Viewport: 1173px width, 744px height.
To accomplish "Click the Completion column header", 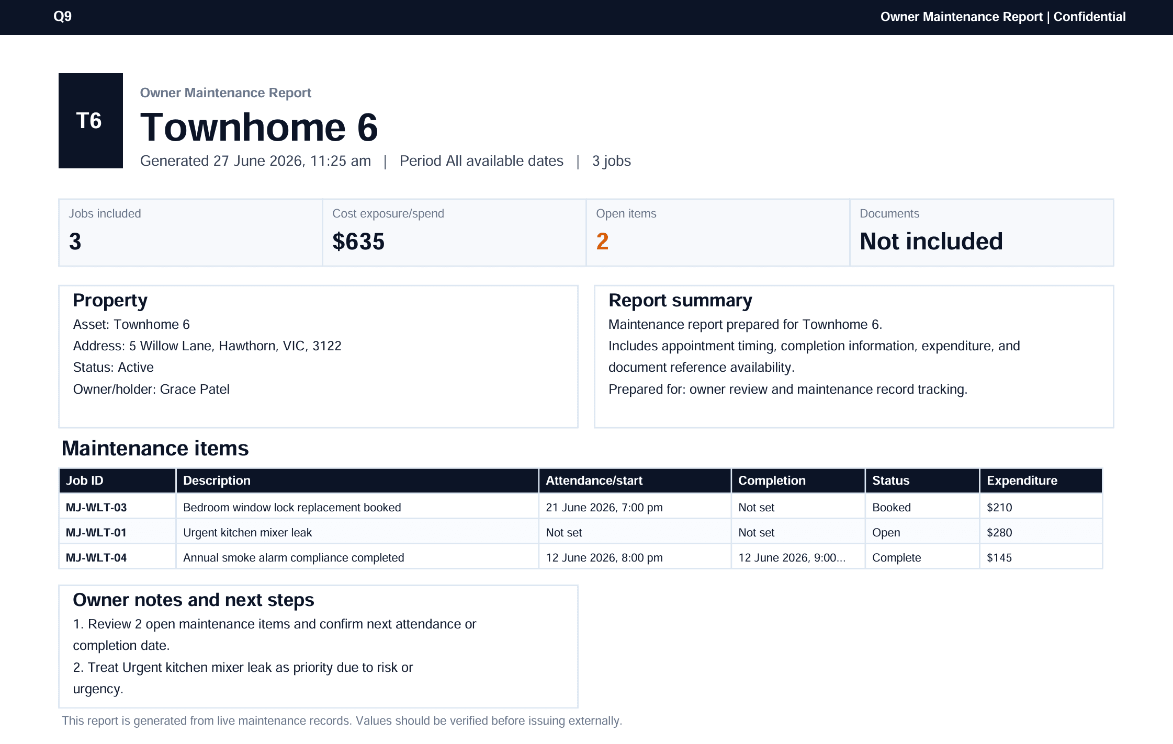I will click(x=798, y=480).
